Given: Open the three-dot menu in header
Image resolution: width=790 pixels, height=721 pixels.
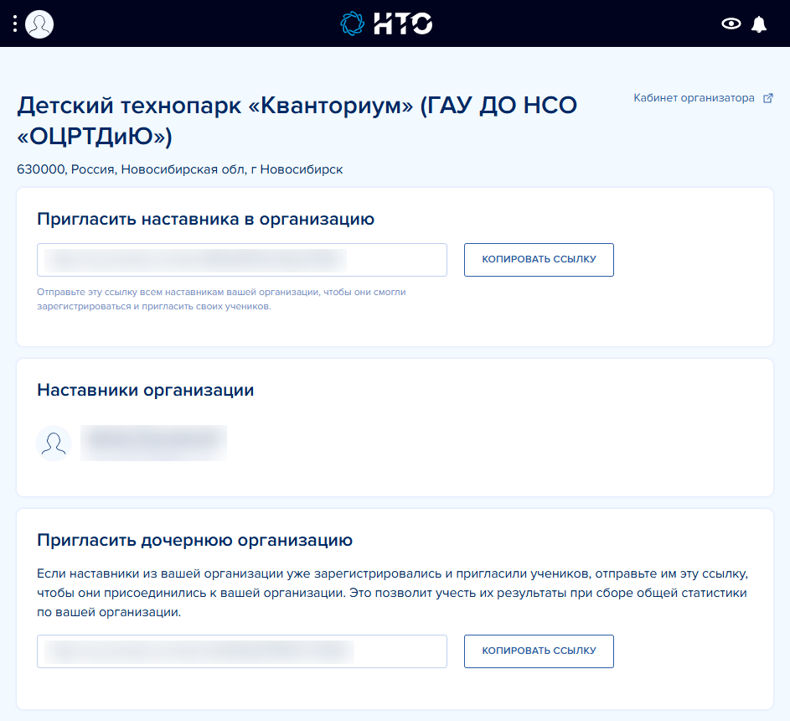Looking at the screenshot, I should pos(15,23).
